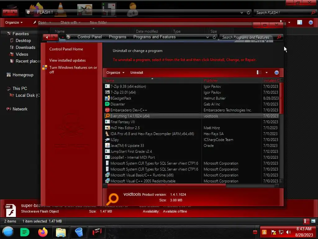
Task: Click the Visual C++ 2005 Redistributable icon
Action: tap(107, 181)
